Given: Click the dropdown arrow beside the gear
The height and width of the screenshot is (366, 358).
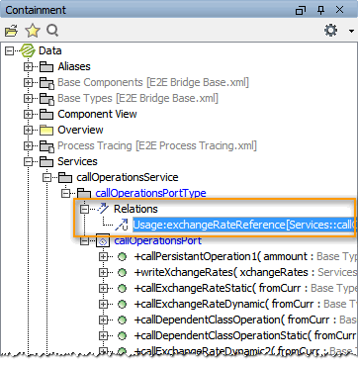Looking at the screenshot, I should click(x=351, y=32).
